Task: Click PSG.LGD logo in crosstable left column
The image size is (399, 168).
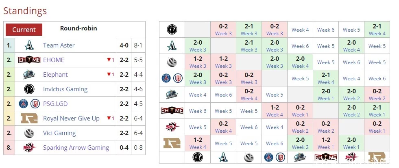Action: 172,78
